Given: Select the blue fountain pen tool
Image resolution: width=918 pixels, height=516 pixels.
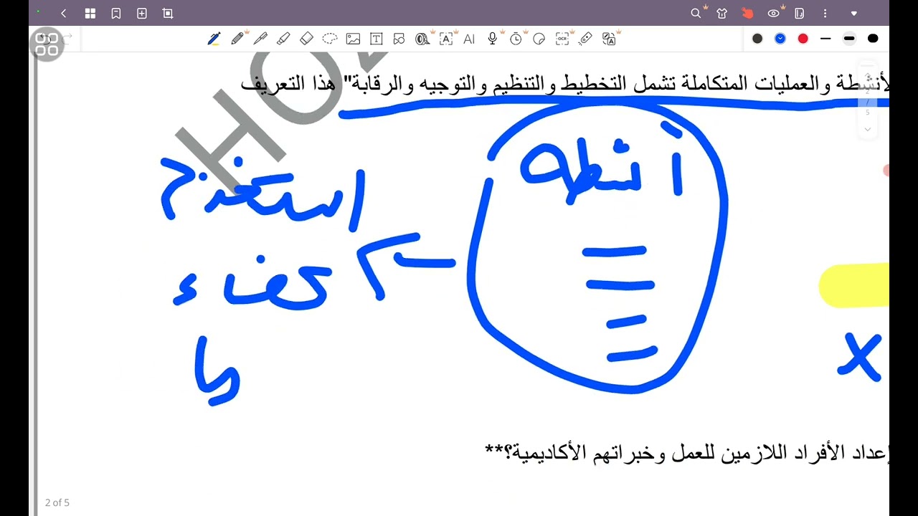Looking at the screenshot, I should pyautogui.click(x=214, y=39).
